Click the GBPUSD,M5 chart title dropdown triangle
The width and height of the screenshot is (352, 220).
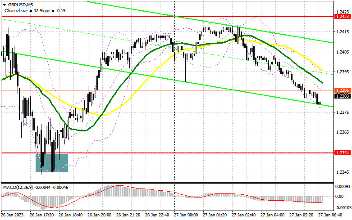[x=5, y=5]
